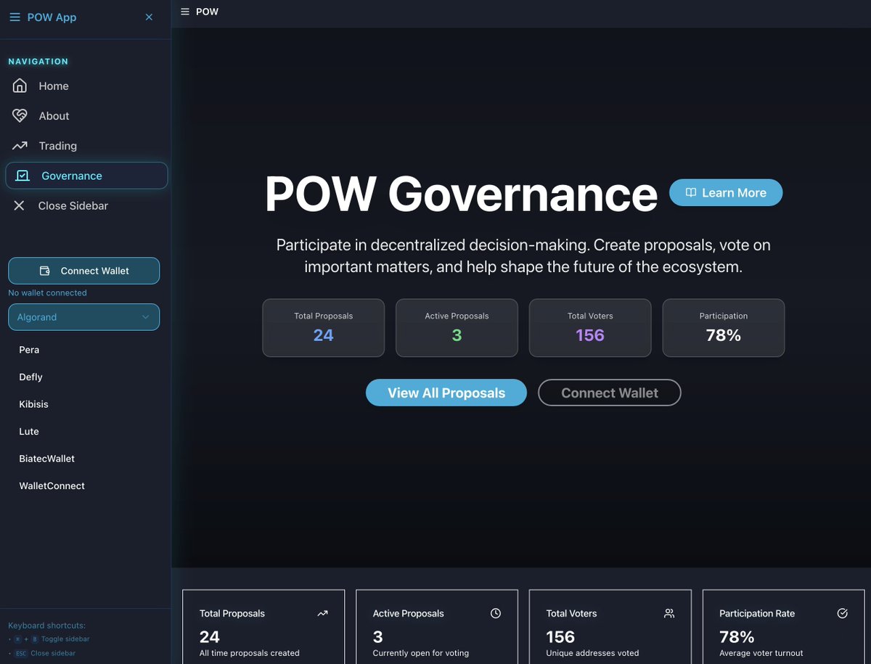Click the hamburger icon in the POW top bar
The height and width of the screenshot is (664, 871).
click(x=185, y=12)
